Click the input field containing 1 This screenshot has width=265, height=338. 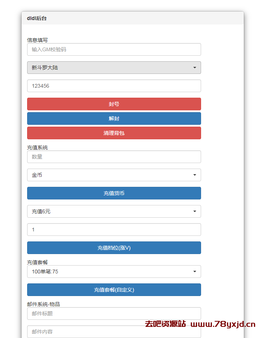(114, 230)
